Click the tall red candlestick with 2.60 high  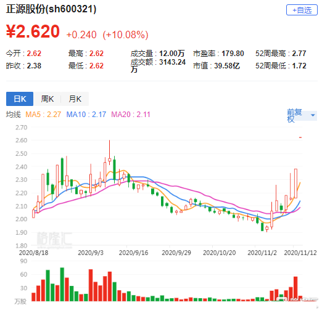tap(110, 153)
